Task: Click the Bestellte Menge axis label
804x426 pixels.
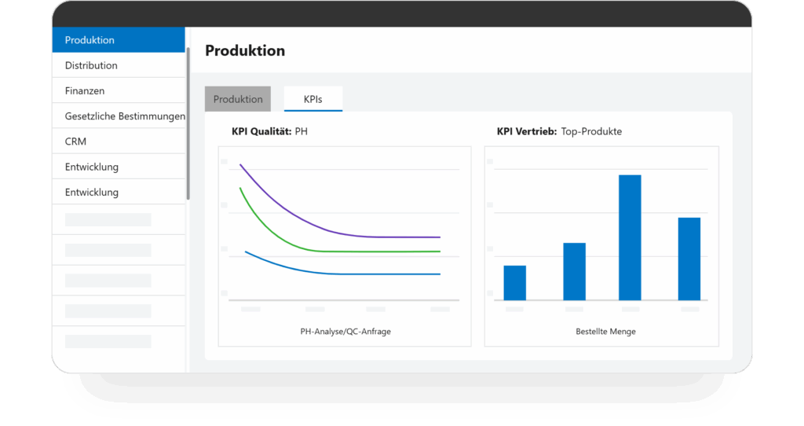Action: (605, 332)
